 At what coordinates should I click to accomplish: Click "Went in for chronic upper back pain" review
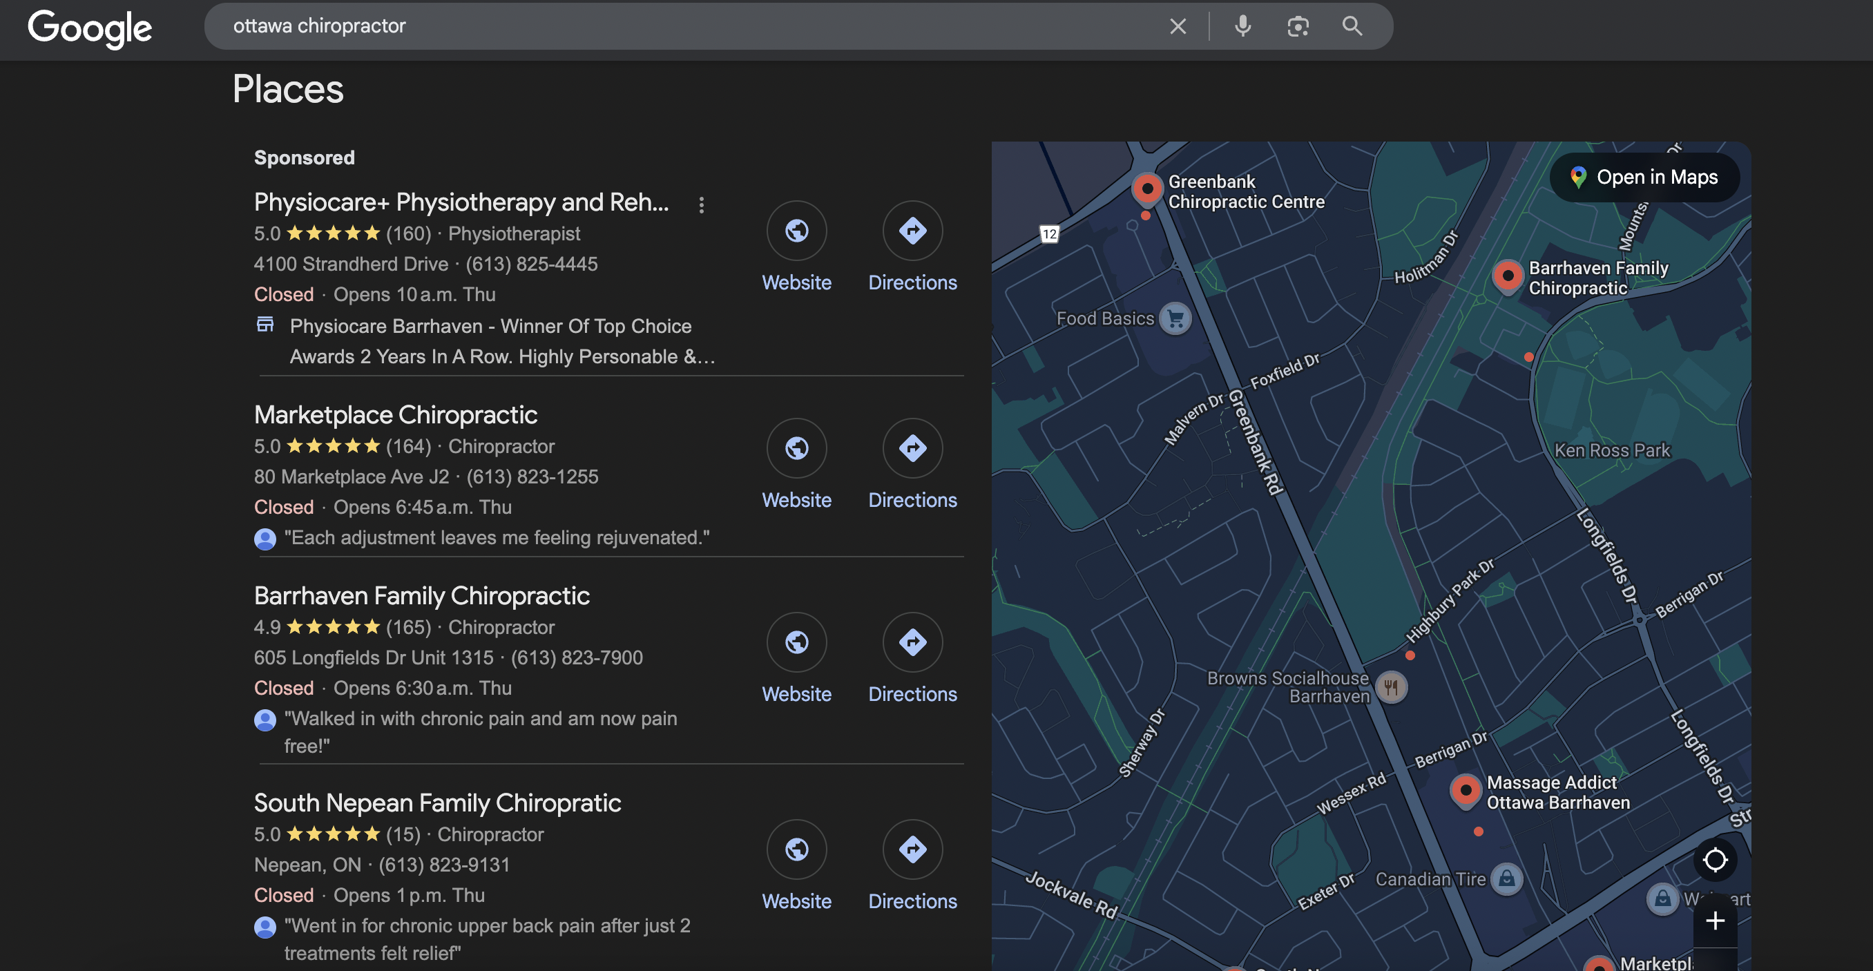pos(487,940)
